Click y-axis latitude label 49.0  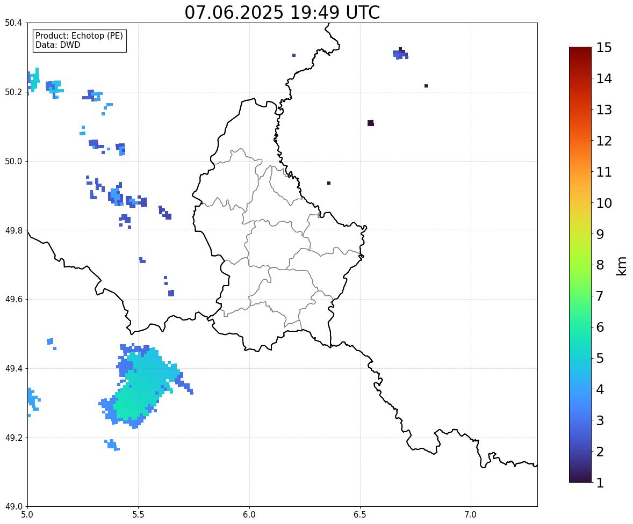pyautogui.click(x=13, y=507)
